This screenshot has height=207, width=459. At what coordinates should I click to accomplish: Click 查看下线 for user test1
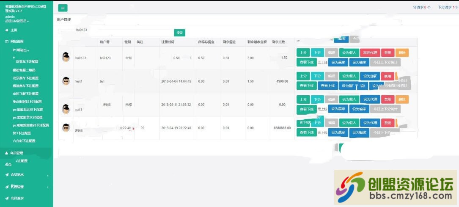[x=306, y=86]
